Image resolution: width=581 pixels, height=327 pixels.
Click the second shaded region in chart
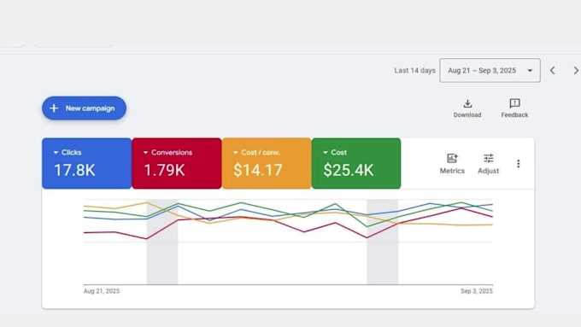pos(383,242)
